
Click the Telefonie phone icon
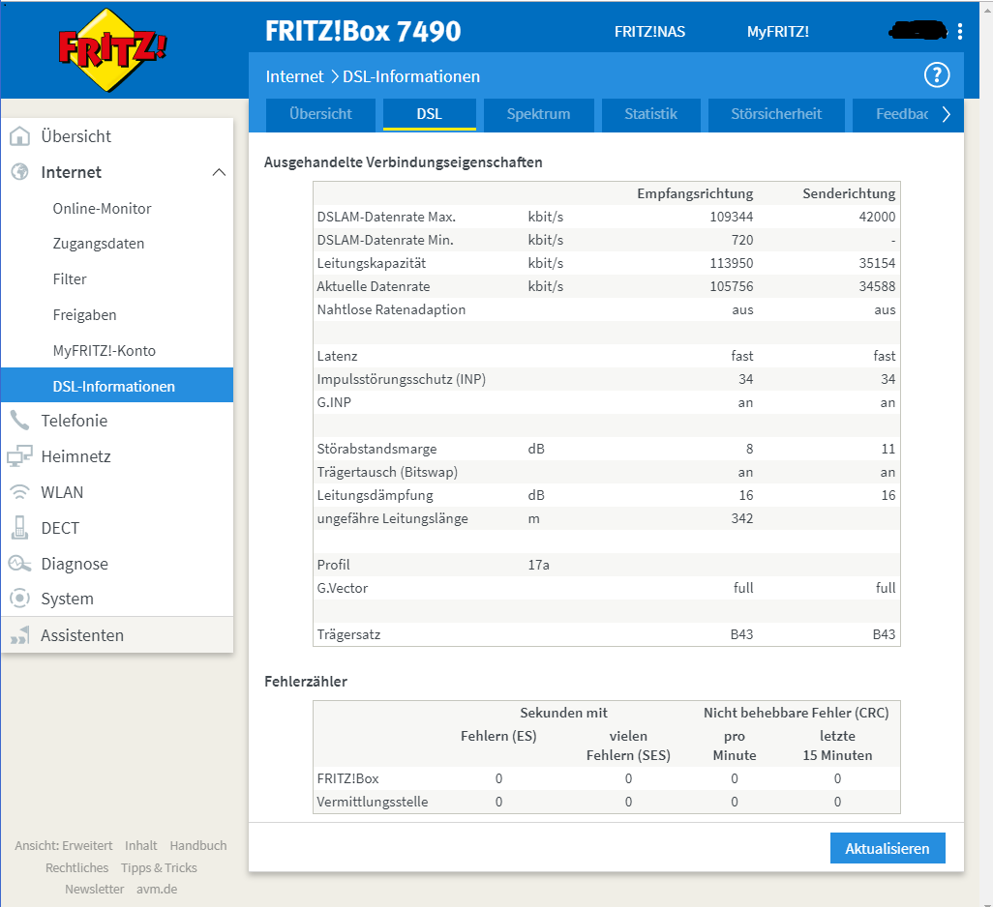pyautogui.click(x=19, y=421)
